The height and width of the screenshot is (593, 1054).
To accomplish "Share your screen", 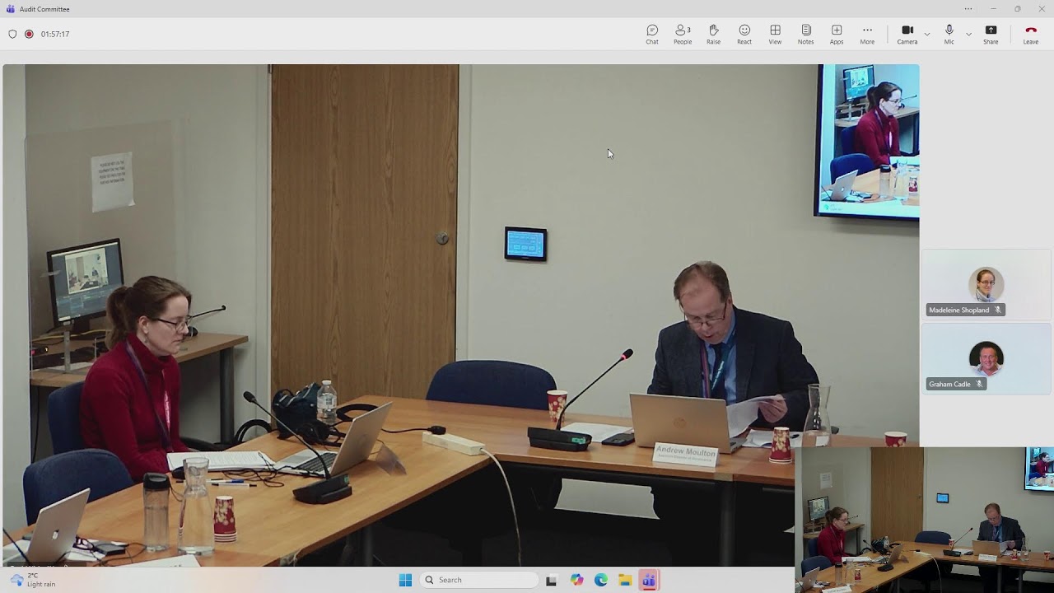I will (991, 34).
